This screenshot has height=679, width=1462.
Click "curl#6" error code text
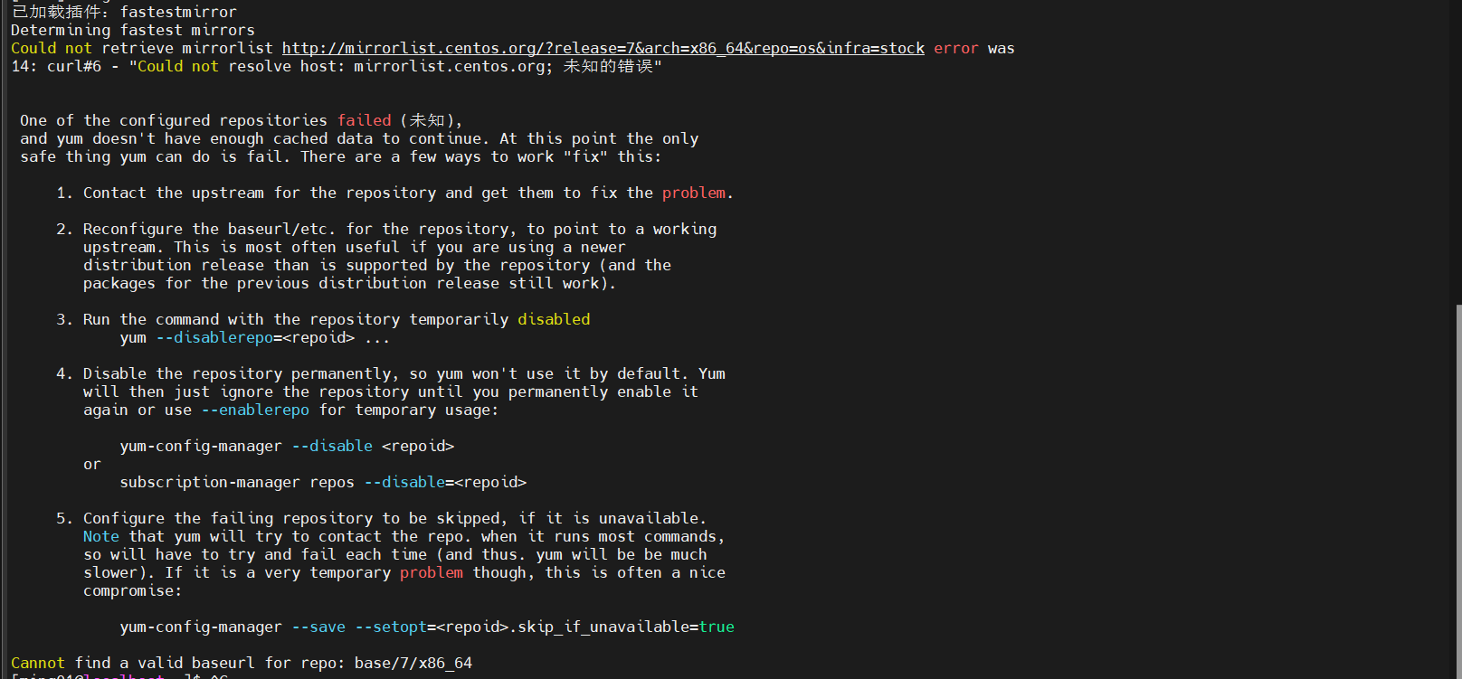tap(74, 67)
